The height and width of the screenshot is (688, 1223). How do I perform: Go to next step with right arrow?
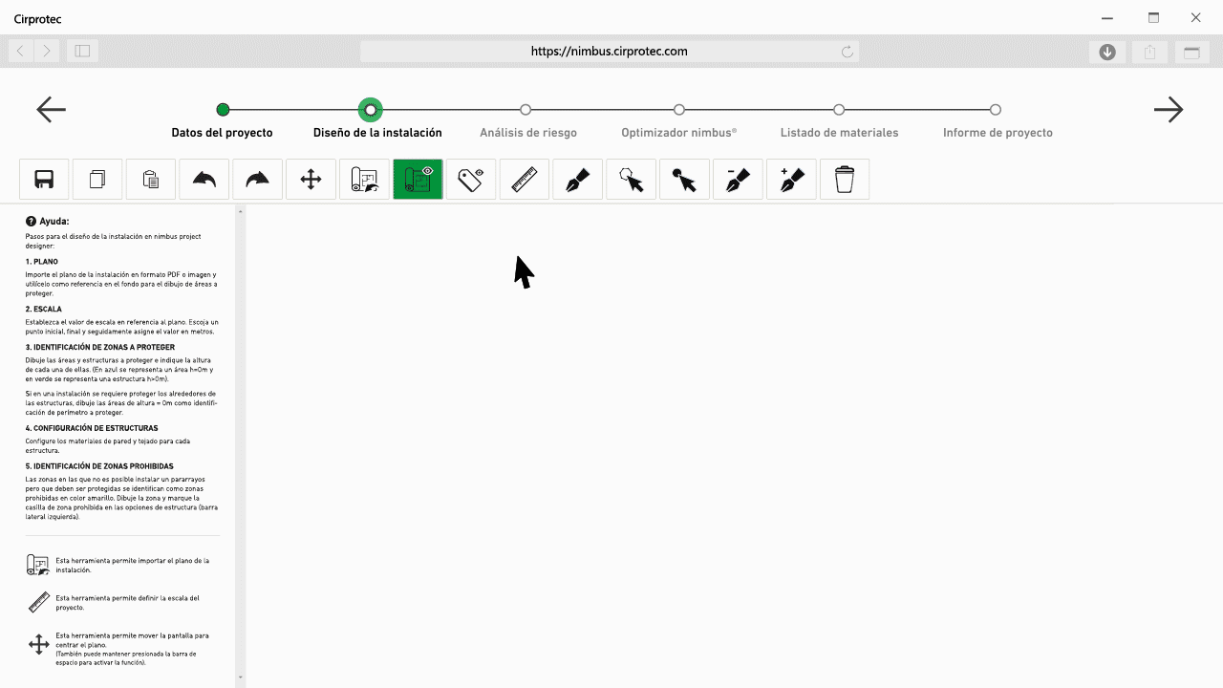click(x=1169, y=110)
